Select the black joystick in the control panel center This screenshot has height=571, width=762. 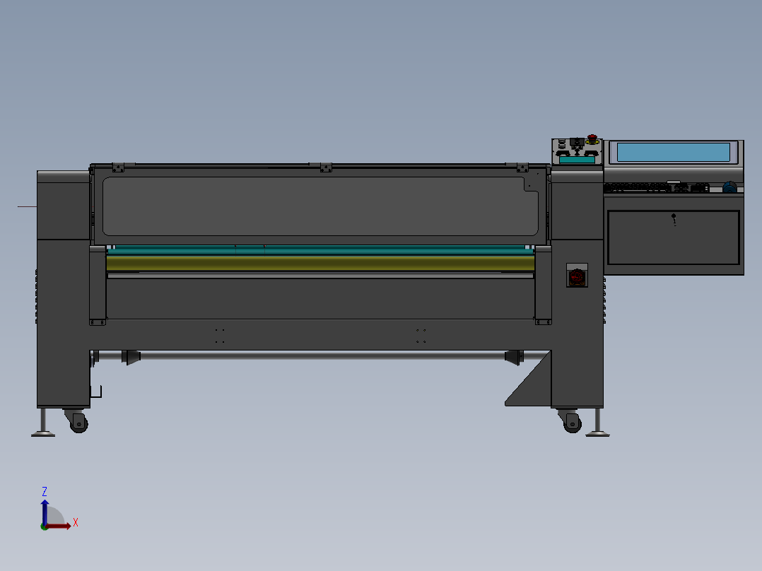pos(577,143)
